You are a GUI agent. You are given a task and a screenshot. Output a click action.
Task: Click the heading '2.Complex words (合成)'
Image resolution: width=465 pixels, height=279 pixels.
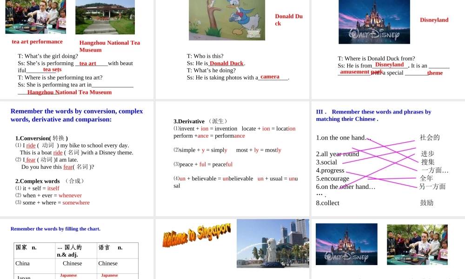click(x=50, y=181)
